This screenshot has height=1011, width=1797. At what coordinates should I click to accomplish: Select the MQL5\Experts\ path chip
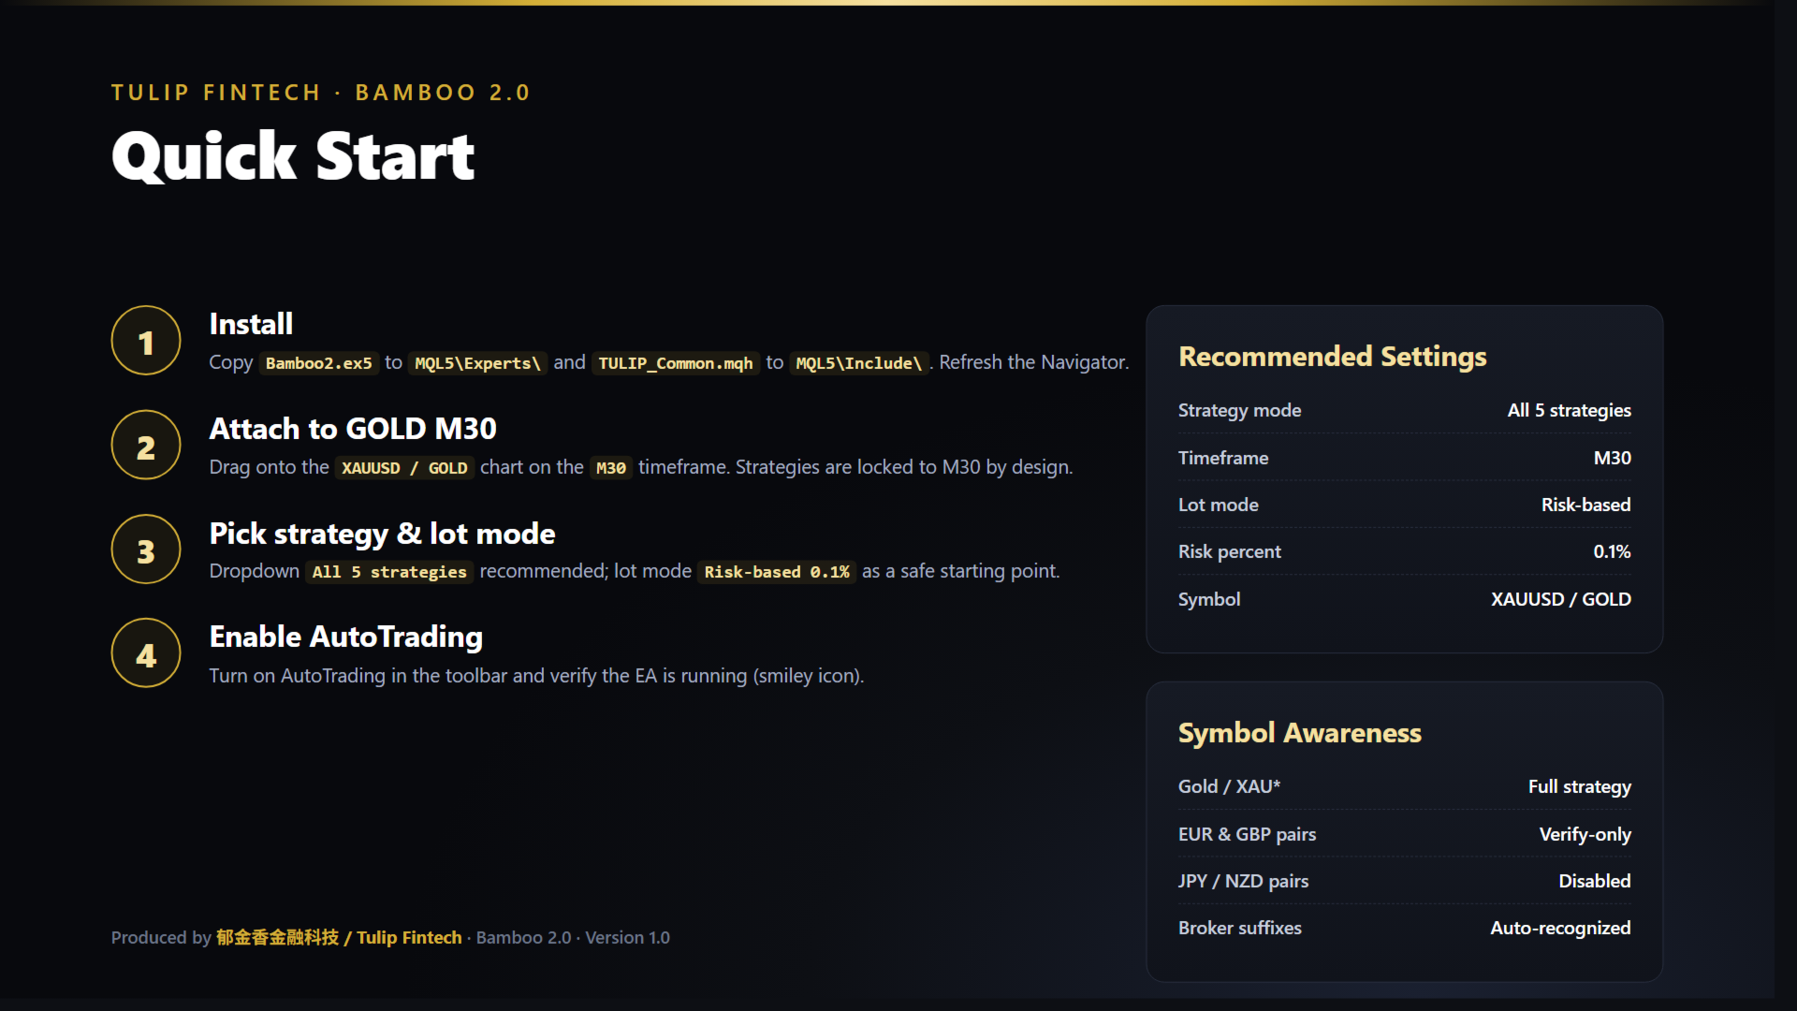[x=478, y=363]
